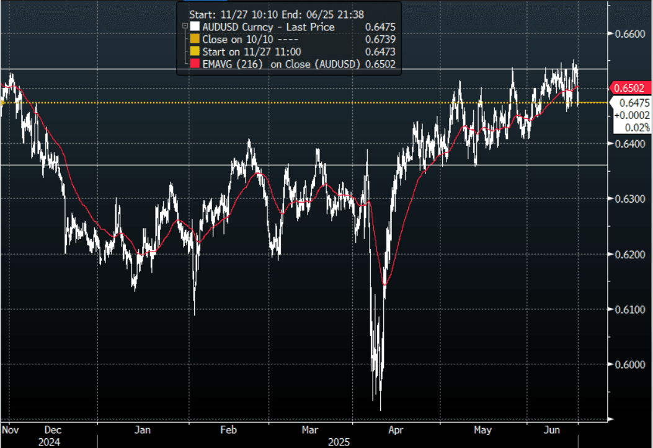Click the 2024 year label on time axis
The height and width of the screenshot is (448, 653).
coord(49,442)
